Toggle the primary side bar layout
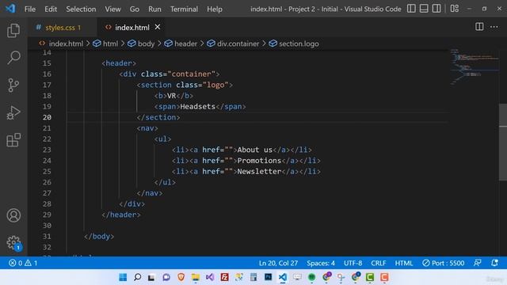This screenshot has width=507, height=285. tap(411, 9)
